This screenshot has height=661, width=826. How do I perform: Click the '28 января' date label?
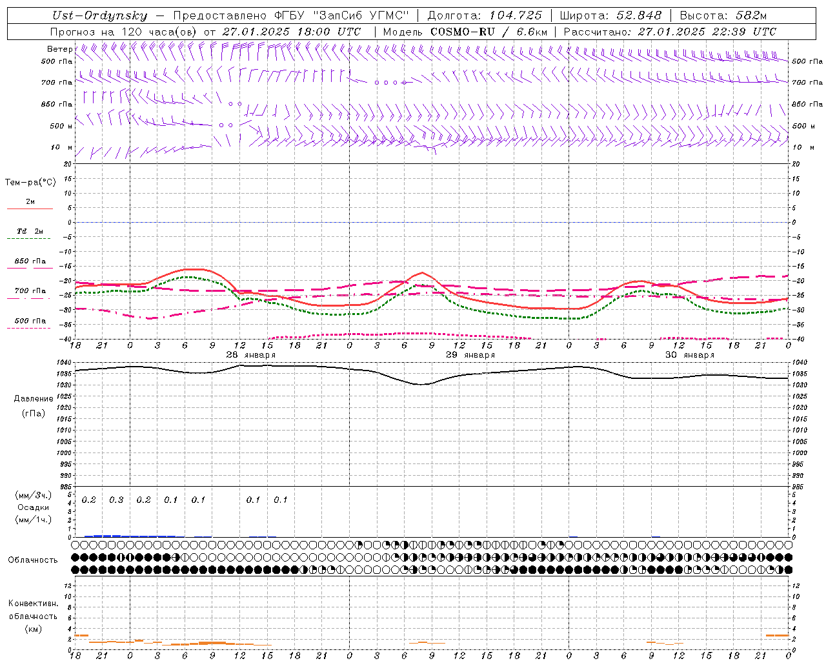(250, 355)
